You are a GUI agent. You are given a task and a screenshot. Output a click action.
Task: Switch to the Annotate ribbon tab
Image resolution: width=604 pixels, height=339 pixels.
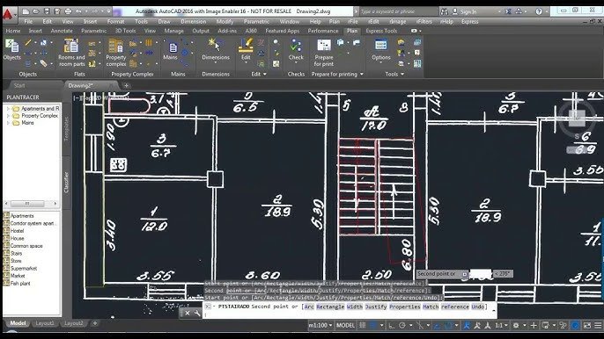click(x=62, y=31)
